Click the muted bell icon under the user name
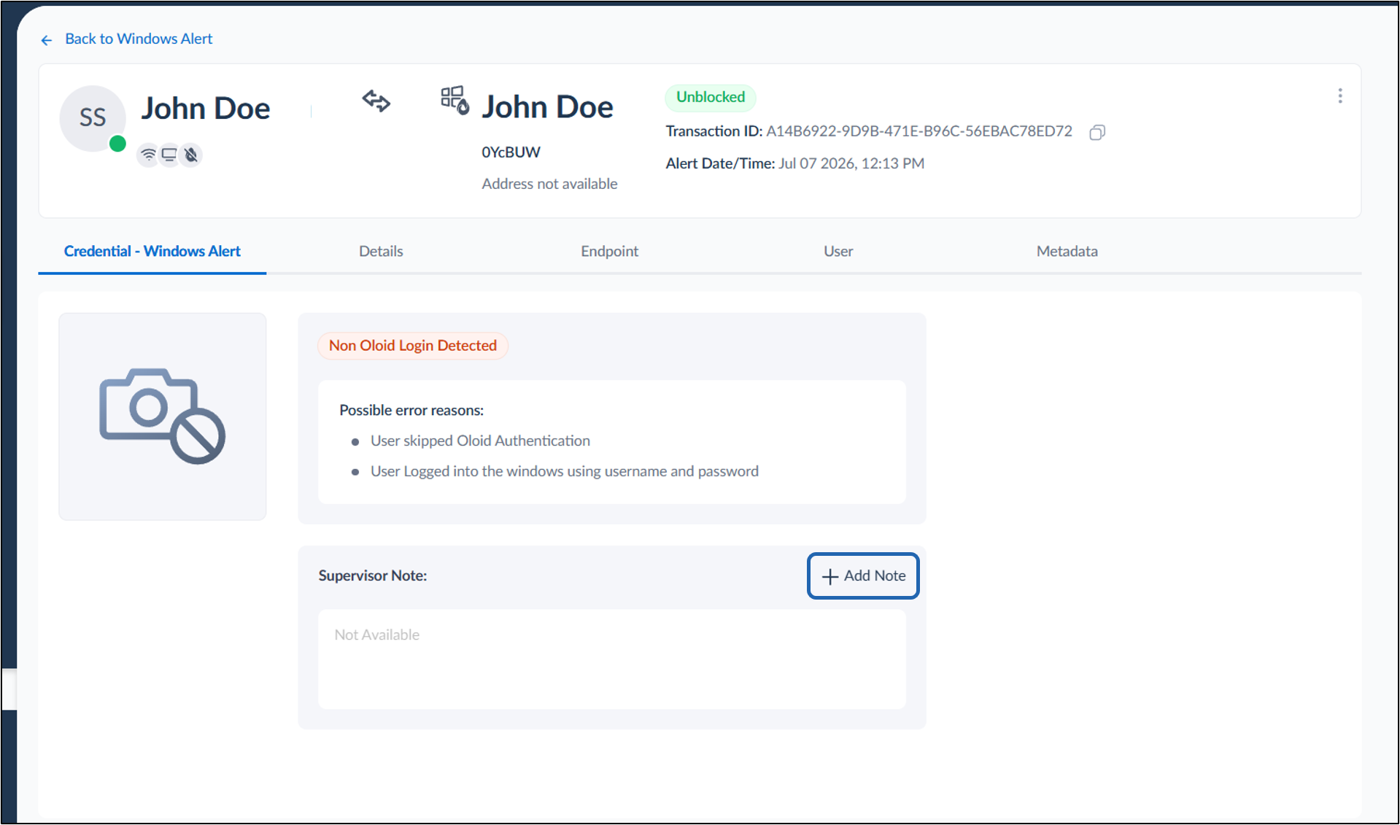Screen dimensions: 1400x825 pos(191,155)
